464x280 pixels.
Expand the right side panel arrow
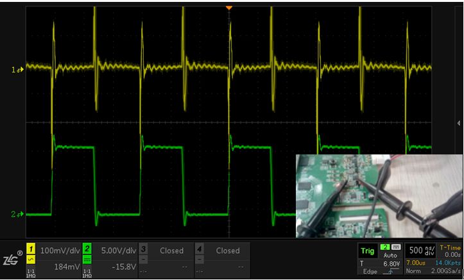tap(458, 122)
